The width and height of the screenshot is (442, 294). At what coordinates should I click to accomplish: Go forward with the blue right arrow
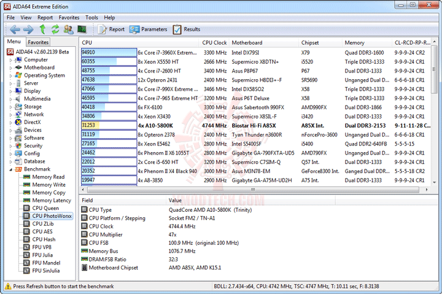pos(28,29)
